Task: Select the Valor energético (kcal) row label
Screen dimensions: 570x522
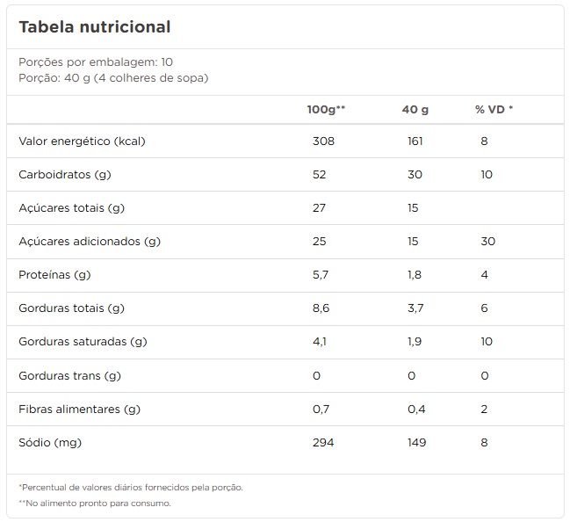Action: point(81,141)
